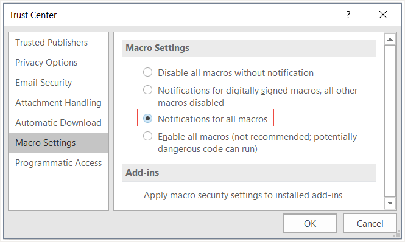
Task: Cancel the Trust Center dialog
Action: click(x=370, y=223)
